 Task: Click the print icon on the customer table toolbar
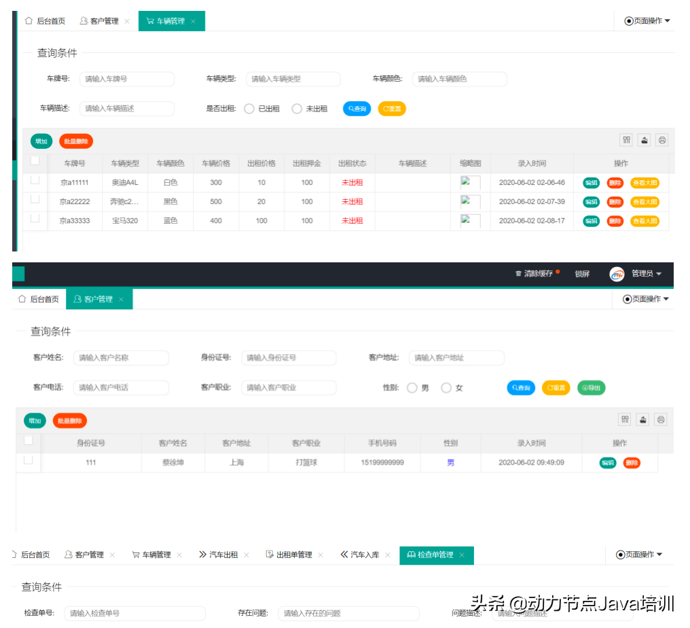[x=661, y=419]
